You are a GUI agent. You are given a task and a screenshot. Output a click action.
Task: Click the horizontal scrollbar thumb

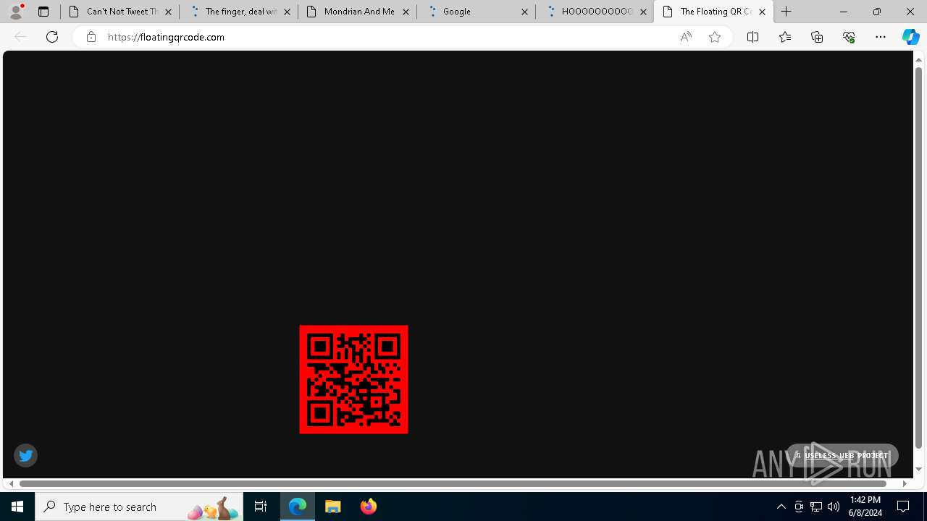click(453, 483)
